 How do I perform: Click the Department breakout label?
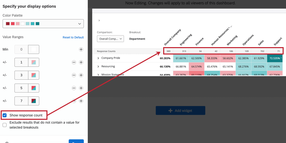coord(137,39)
